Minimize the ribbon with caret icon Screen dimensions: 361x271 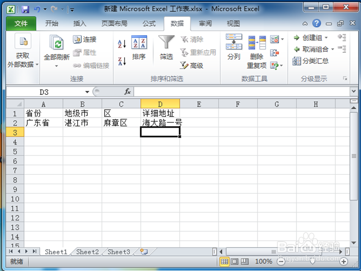click(x=305, y=23)
